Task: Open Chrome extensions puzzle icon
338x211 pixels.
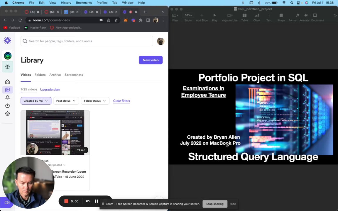Action: pos(141,20)
